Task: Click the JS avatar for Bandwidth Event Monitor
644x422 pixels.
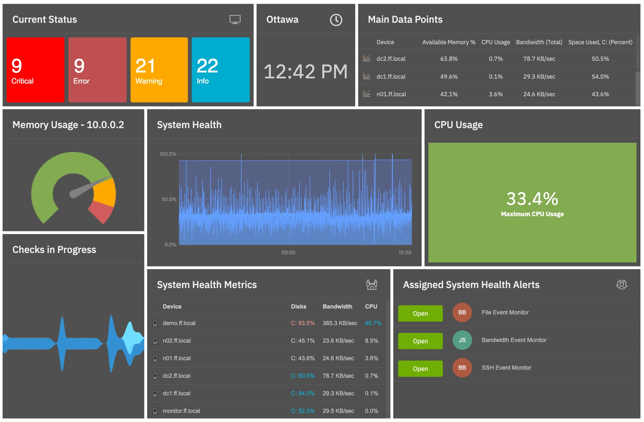Action: [462, 340]
